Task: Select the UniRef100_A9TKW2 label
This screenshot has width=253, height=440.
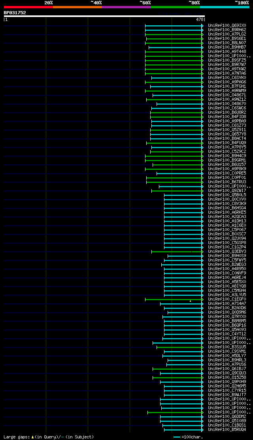Action: (x=227, y=69)
